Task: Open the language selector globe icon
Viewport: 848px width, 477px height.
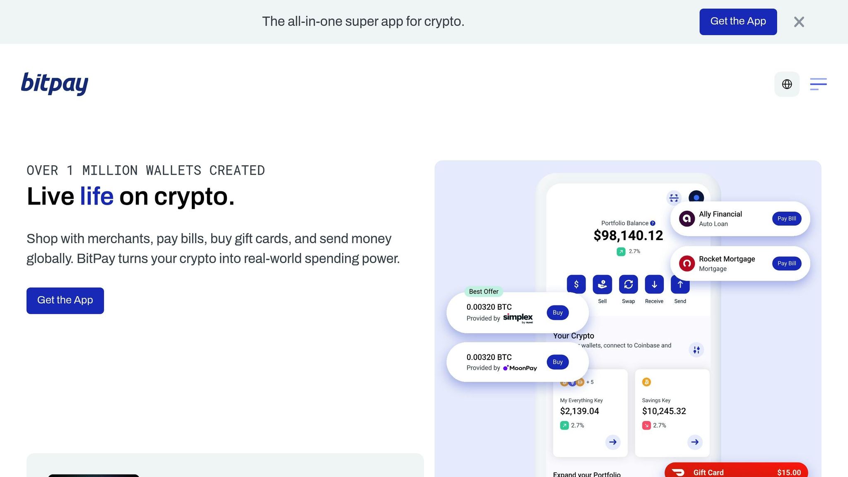Action: click(x=787, y=84)
